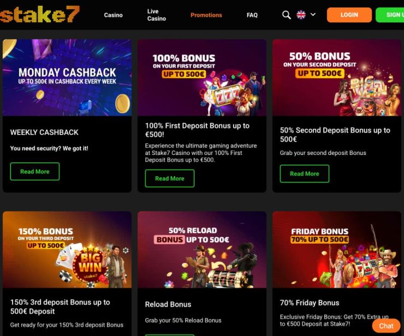The height and width of the screenshot is (336, 404).
Task: Go to the Promotions tab
Action: pos(206,15)
